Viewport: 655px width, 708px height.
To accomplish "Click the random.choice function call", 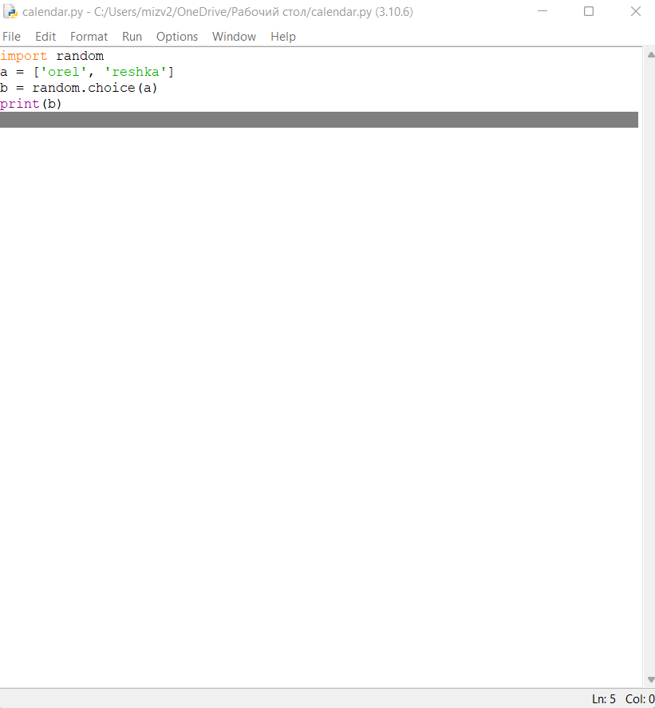I will 84,88.
